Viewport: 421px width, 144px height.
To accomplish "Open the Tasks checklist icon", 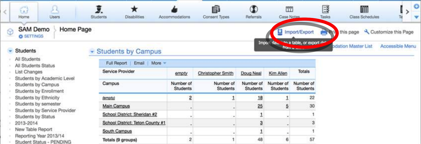I will 325,9.
